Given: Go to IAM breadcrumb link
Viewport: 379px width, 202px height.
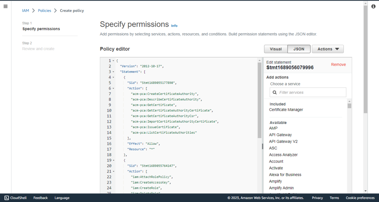Looking at the screenshot, I should point(26,11).
